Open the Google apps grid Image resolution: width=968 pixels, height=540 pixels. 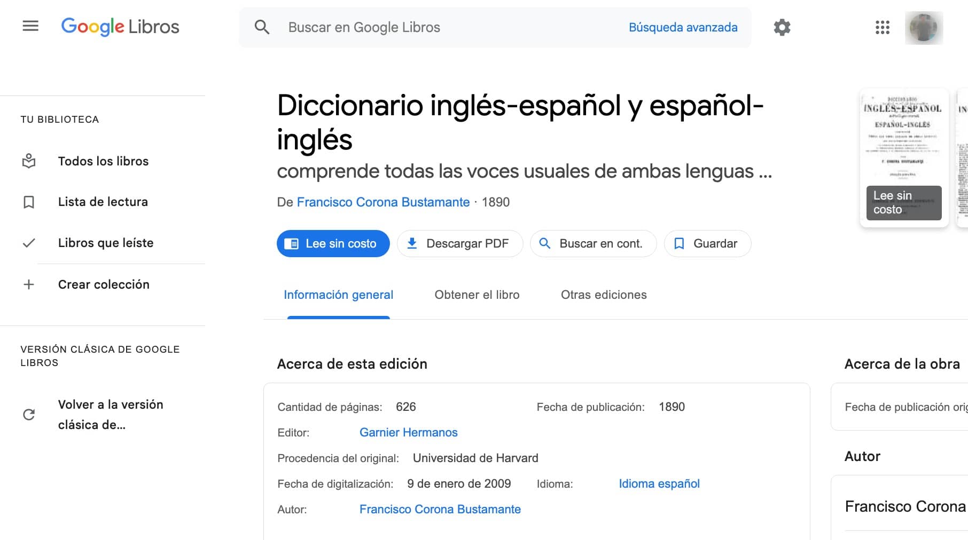pos(883,27)
